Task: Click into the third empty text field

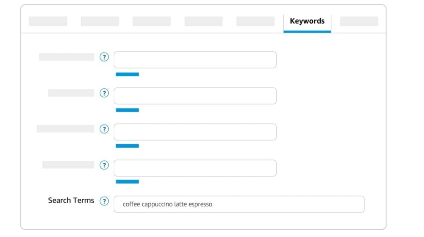Action: pyautogui.click(x=195, y=132)
